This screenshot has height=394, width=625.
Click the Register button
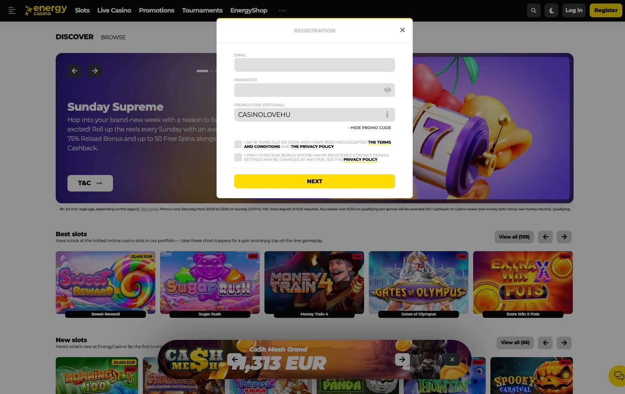(606, 11)
